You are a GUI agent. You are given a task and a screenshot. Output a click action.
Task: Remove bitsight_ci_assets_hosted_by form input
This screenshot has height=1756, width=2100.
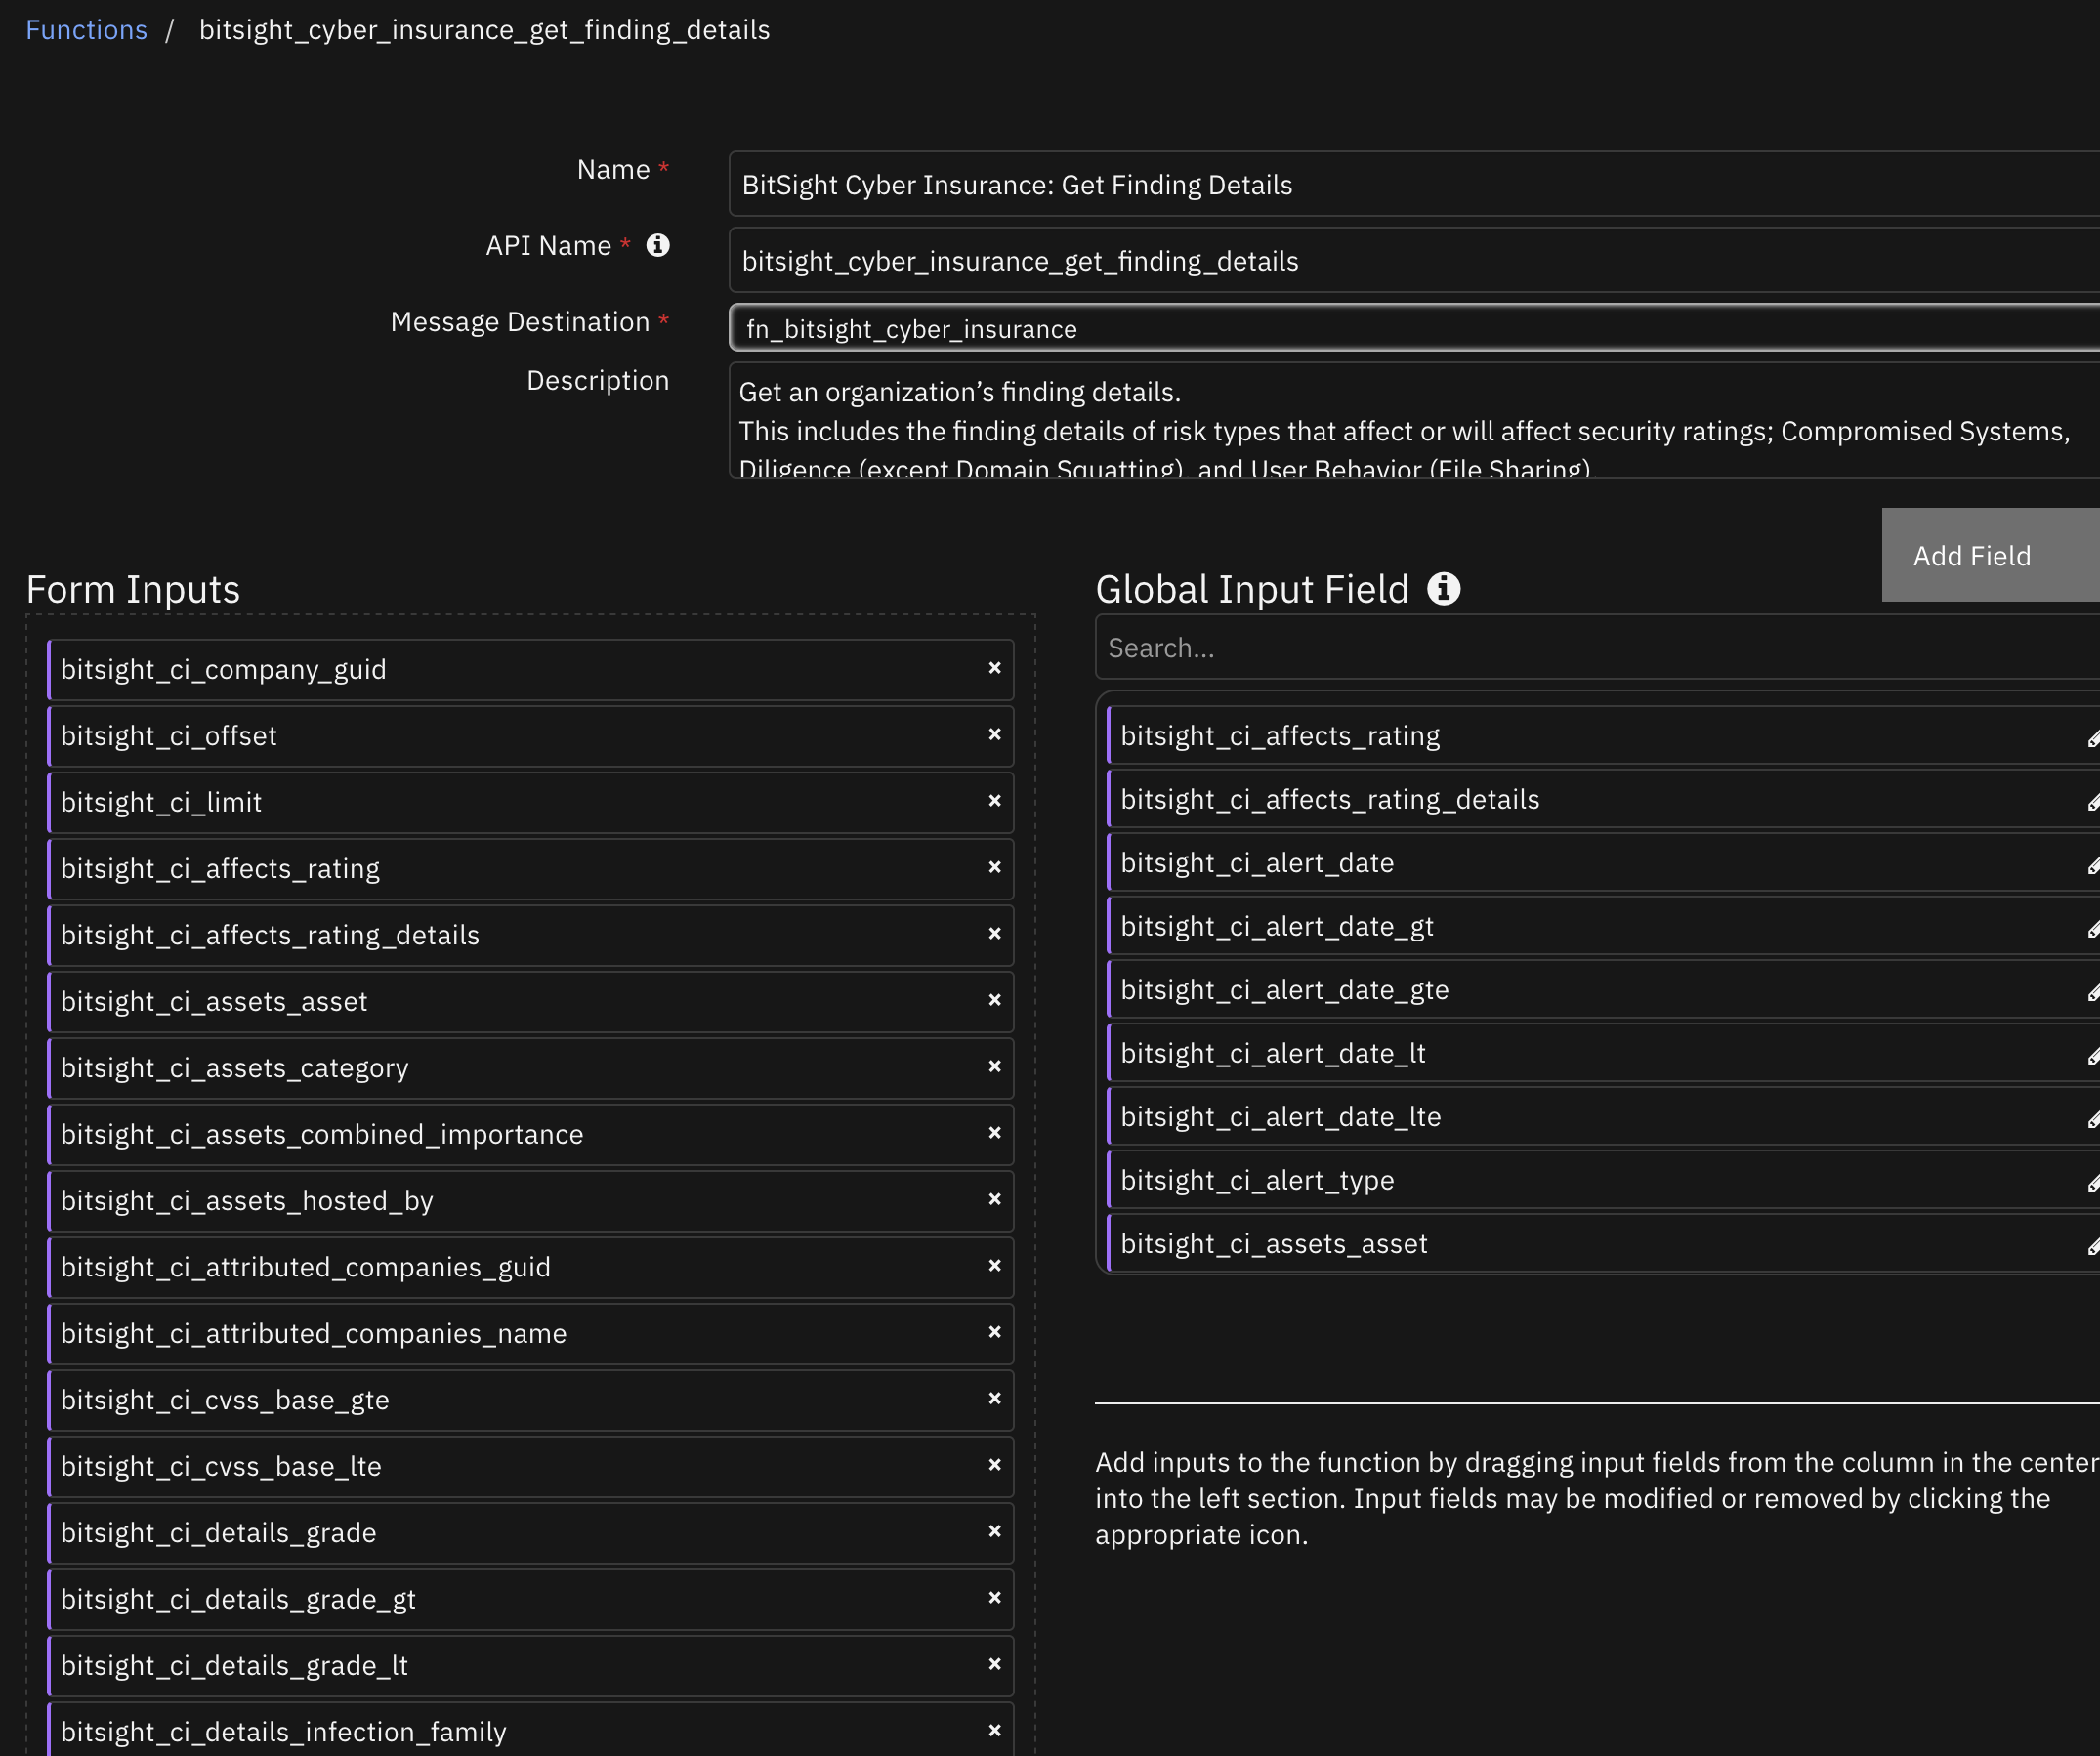pos(994,1199)
